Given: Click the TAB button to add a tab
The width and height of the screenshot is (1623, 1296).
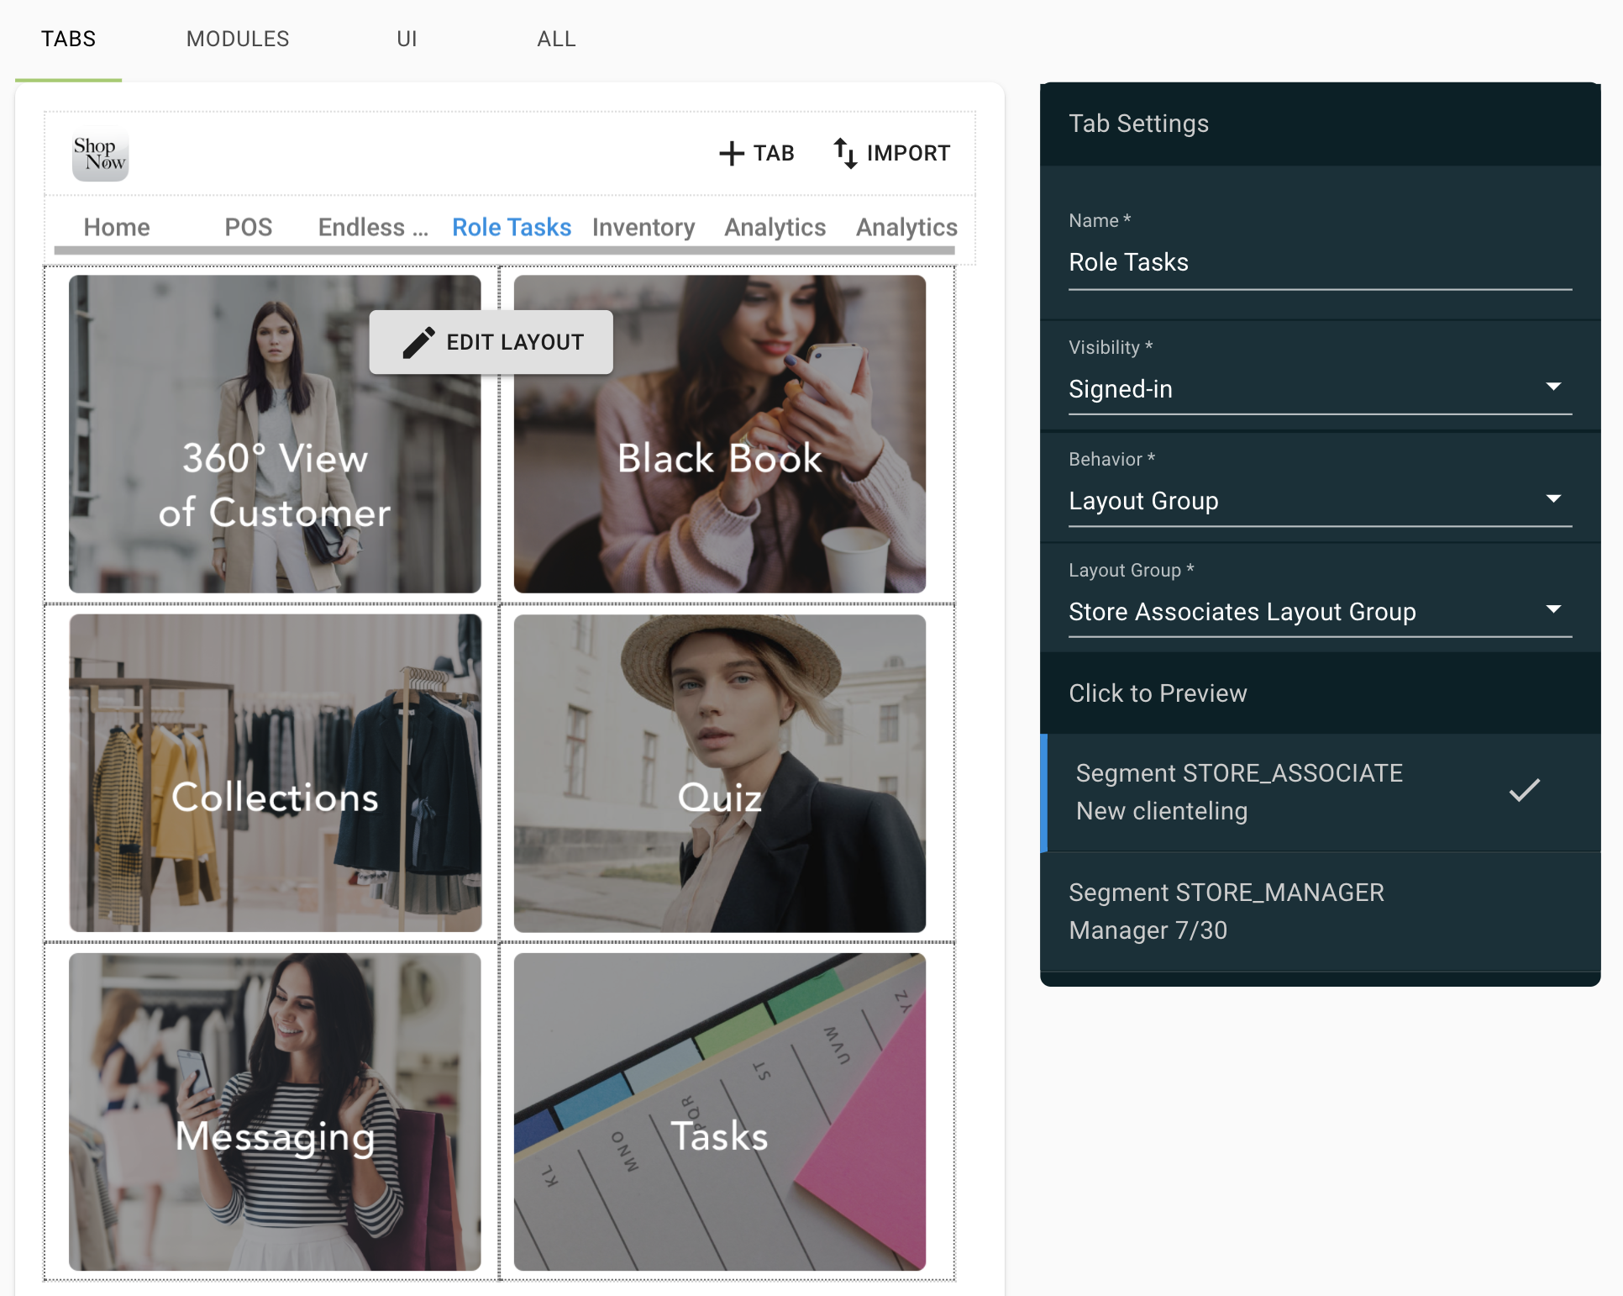Looking at the screenshot, I should 757,153.
